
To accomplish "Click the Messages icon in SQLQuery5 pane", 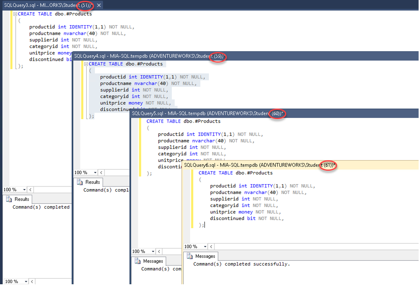I will 138,261.
